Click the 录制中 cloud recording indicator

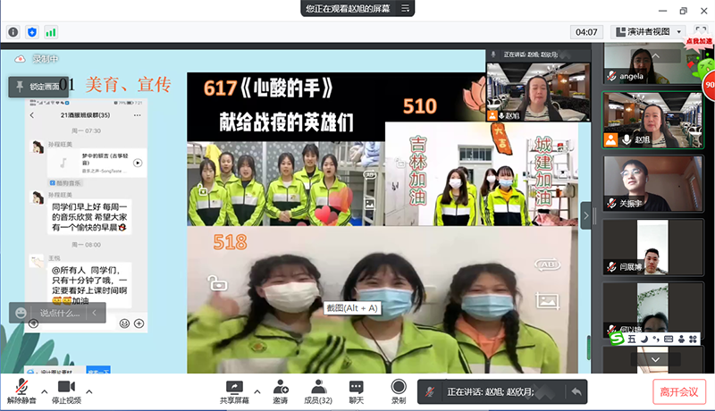coord(37,59)
